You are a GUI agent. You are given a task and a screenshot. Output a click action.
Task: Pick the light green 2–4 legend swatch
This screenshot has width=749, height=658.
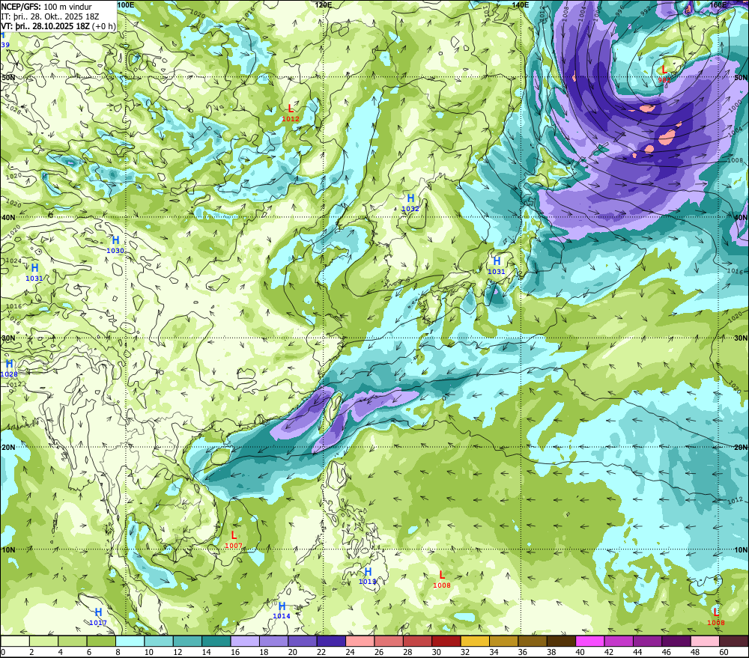(x=44, y=641)
